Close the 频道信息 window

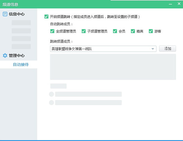(x=179, y=4)
